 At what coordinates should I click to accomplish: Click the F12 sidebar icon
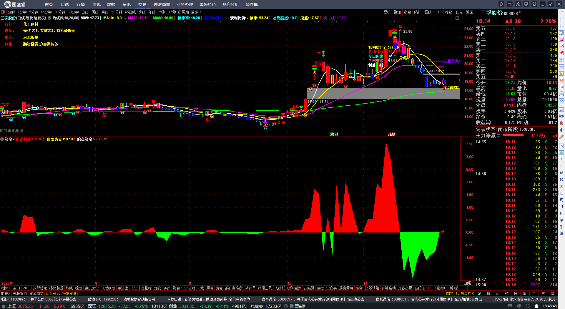561,87
